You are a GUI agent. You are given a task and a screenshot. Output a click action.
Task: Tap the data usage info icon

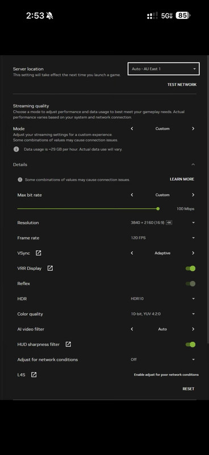16,149
